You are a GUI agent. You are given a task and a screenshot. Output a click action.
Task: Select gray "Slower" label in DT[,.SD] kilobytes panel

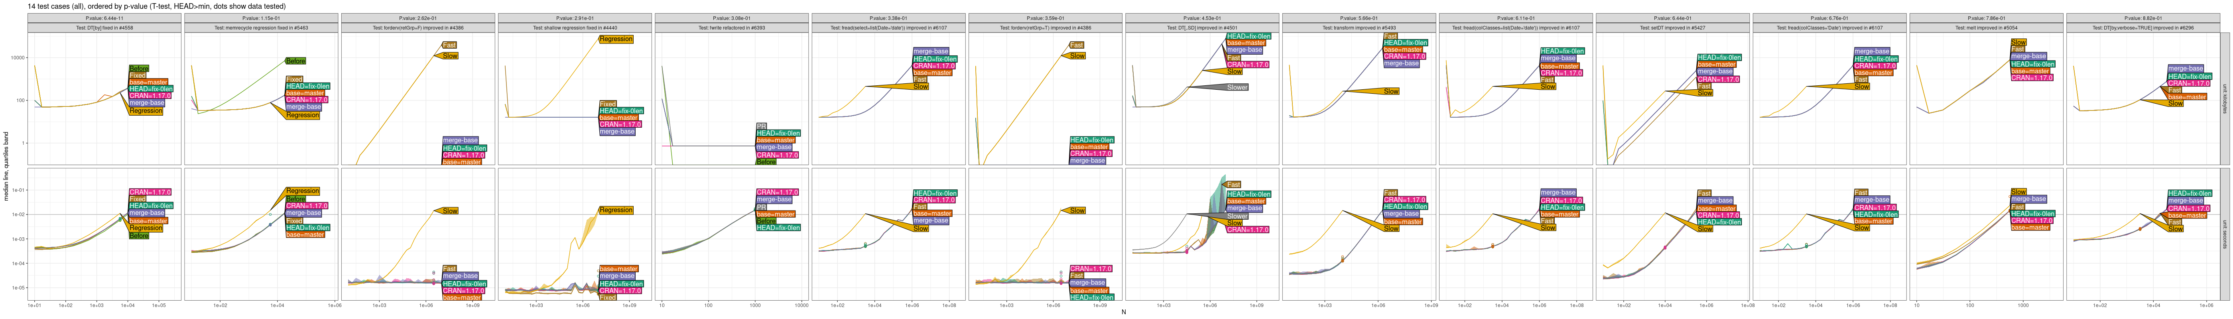[x=1237, y=88]
